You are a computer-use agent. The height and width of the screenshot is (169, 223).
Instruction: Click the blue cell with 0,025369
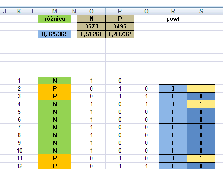[55, 34]
